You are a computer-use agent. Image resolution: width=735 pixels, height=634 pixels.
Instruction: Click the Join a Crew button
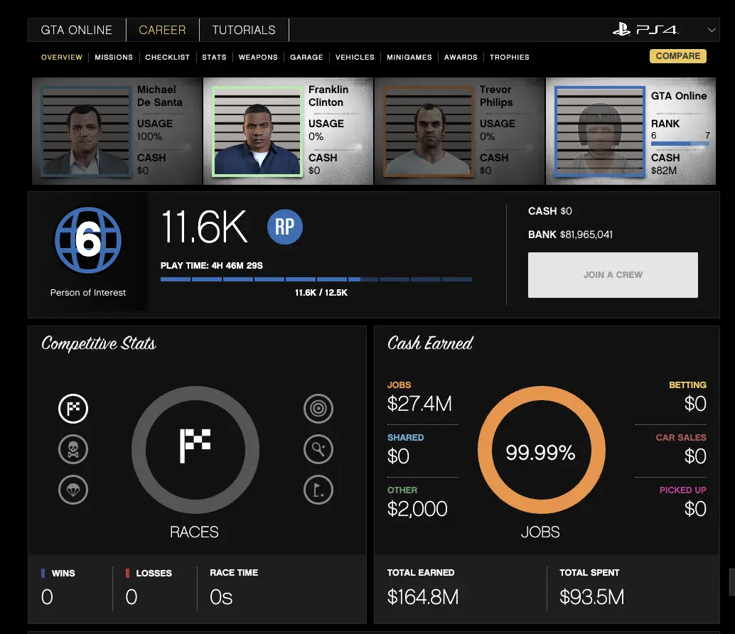coord(613,275)
